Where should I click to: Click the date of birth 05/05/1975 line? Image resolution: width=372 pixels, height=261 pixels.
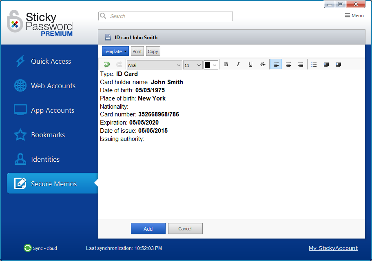(133, 90)
